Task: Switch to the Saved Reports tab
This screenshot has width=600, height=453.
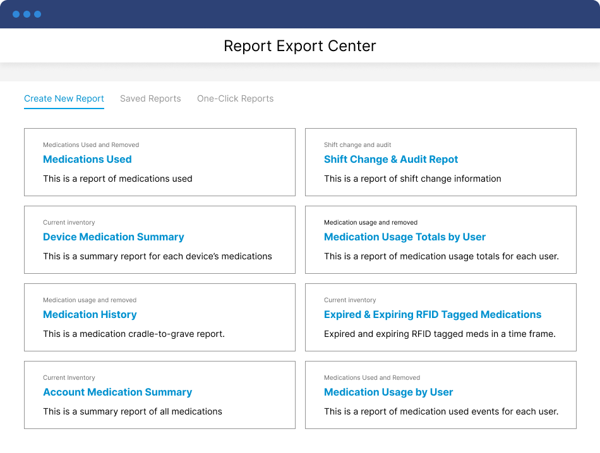Action: 150,98
